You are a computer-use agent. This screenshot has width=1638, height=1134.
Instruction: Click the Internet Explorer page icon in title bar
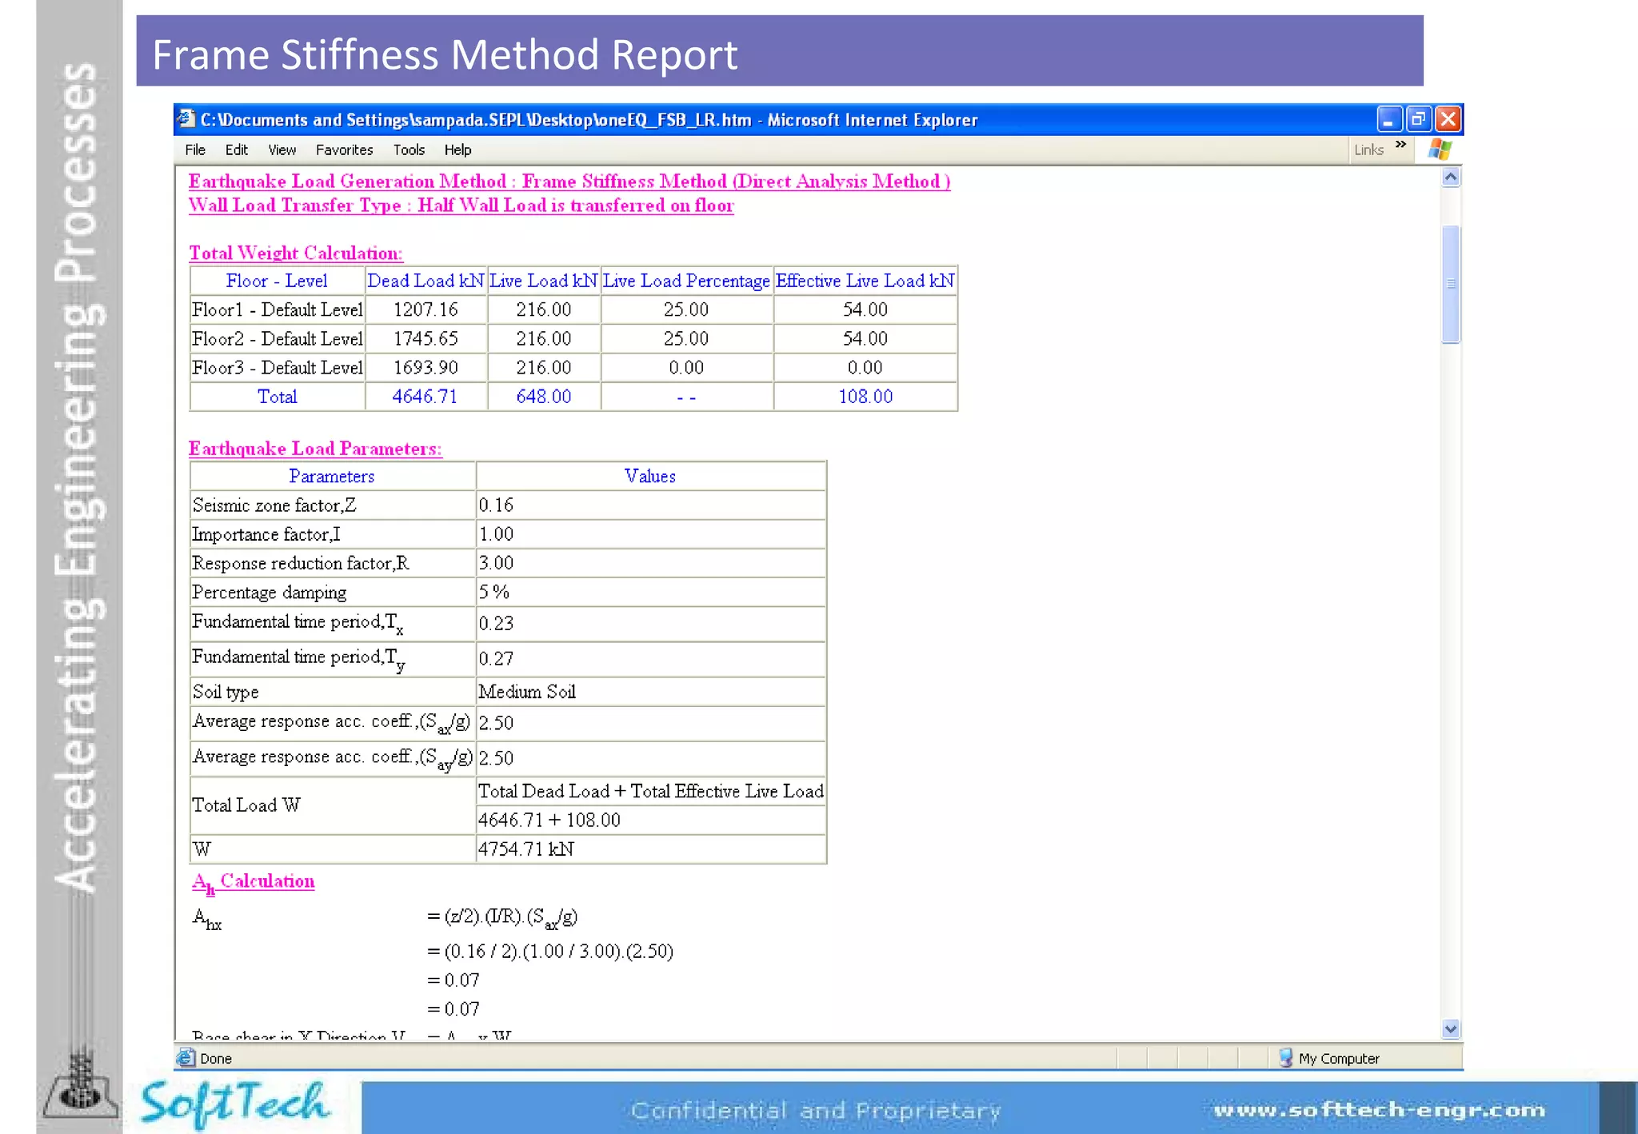point(186,119)
